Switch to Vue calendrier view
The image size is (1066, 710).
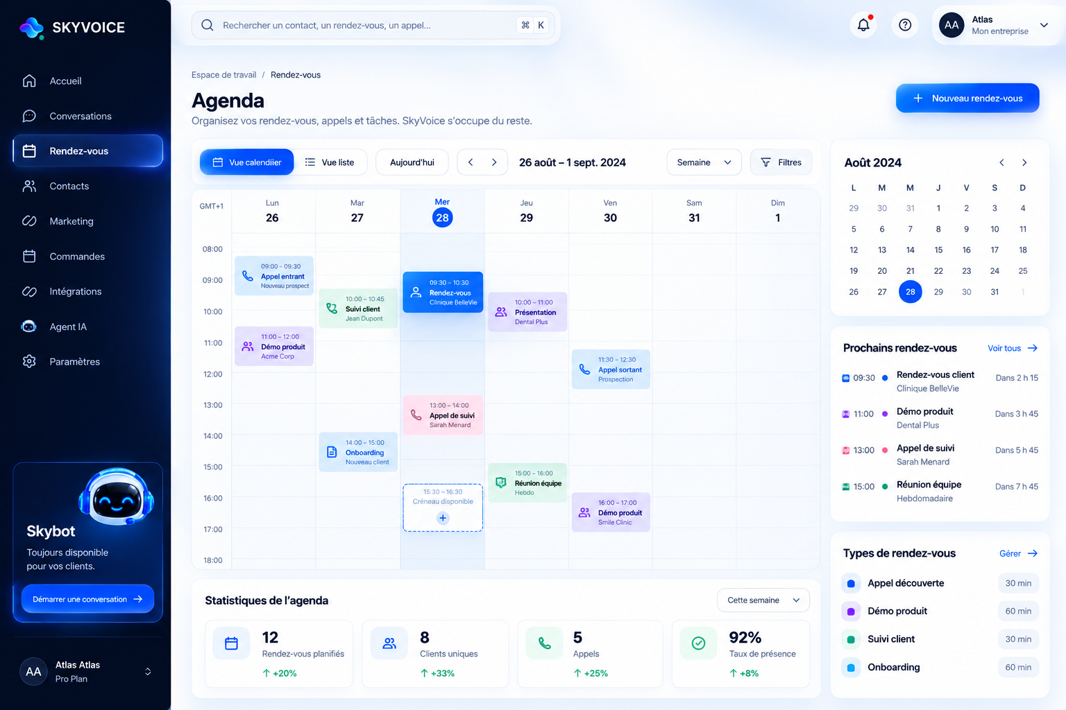[x=247, y=162]
